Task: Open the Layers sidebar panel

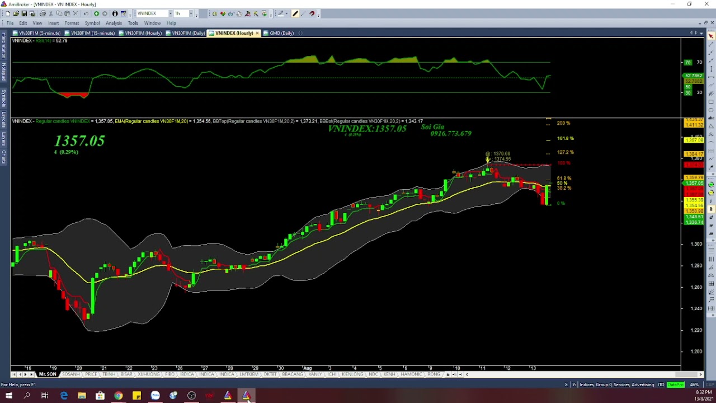Action: tap(3, 139)
